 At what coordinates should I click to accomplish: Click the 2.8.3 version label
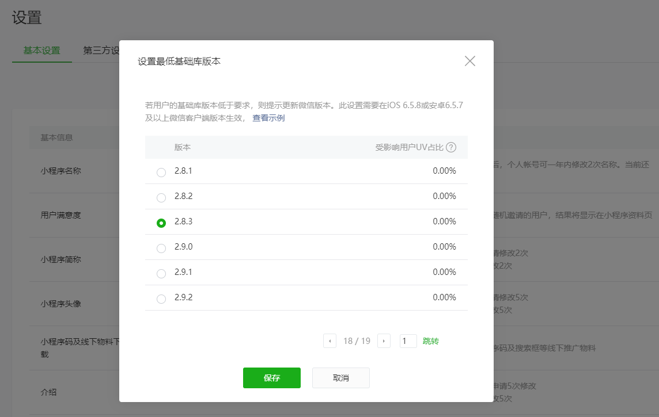[x=183, y=221]
